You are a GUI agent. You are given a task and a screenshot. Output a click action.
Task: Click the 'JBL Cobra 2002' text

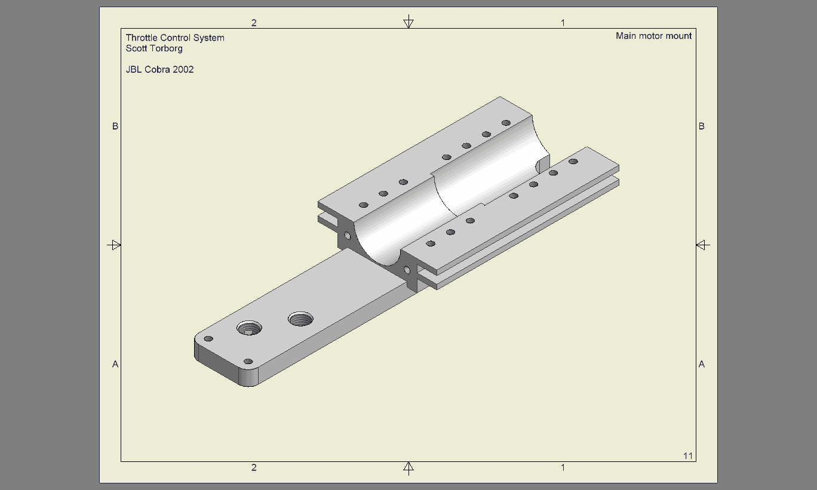pos(159,69)
